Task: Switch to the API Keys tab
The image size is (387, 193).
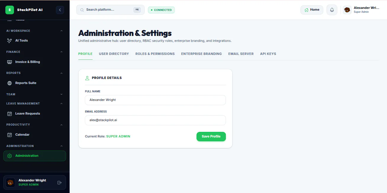Action: [268, 54]
